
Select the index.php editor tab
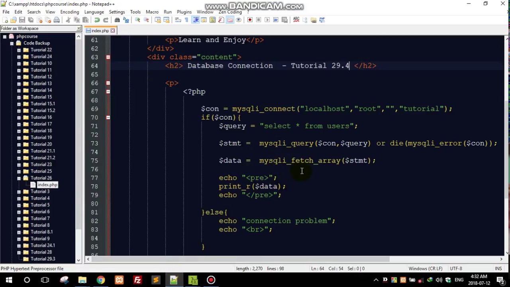100,31
